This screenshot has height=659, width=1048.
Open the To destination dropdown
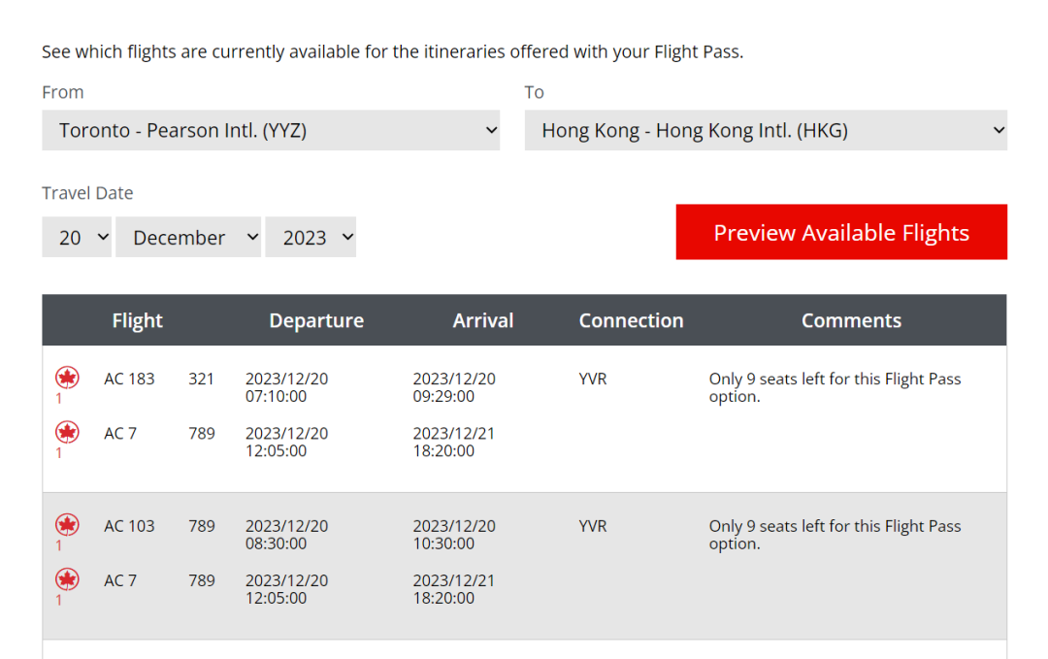pyautogui.click(x=766, y=130)
